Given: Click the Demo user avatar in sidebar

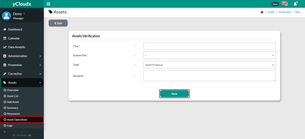Looking at the screenshot, I should (7, 16).
